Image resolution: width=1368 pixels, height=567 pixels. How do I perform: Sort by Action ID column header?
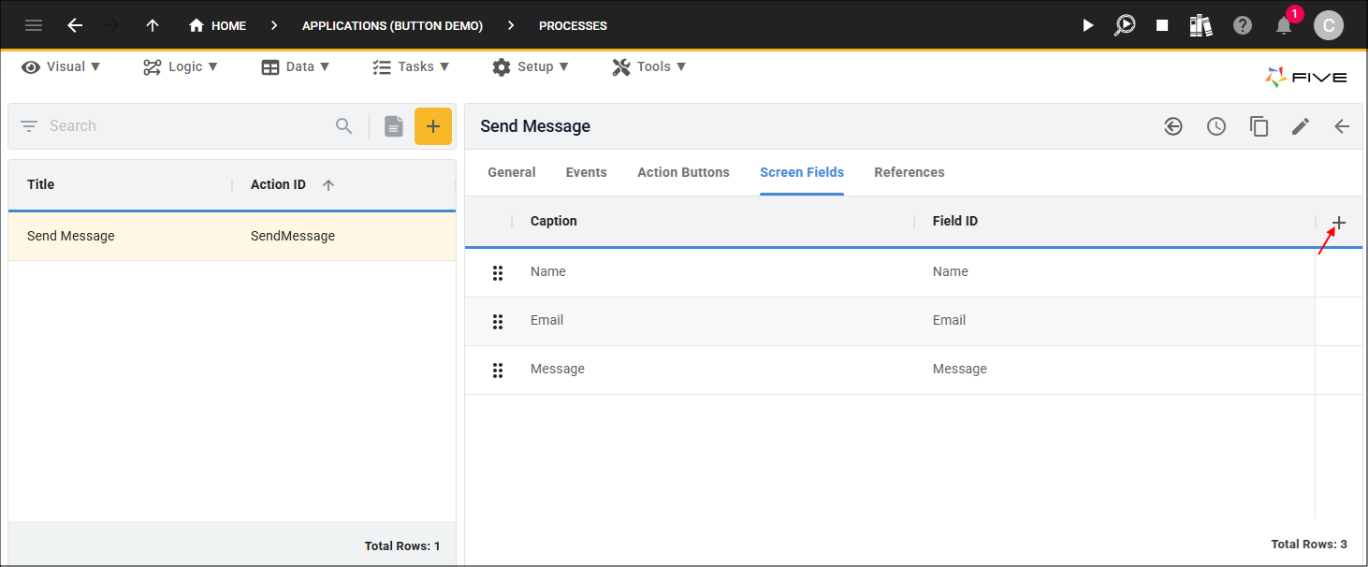[x=278, y=184]
